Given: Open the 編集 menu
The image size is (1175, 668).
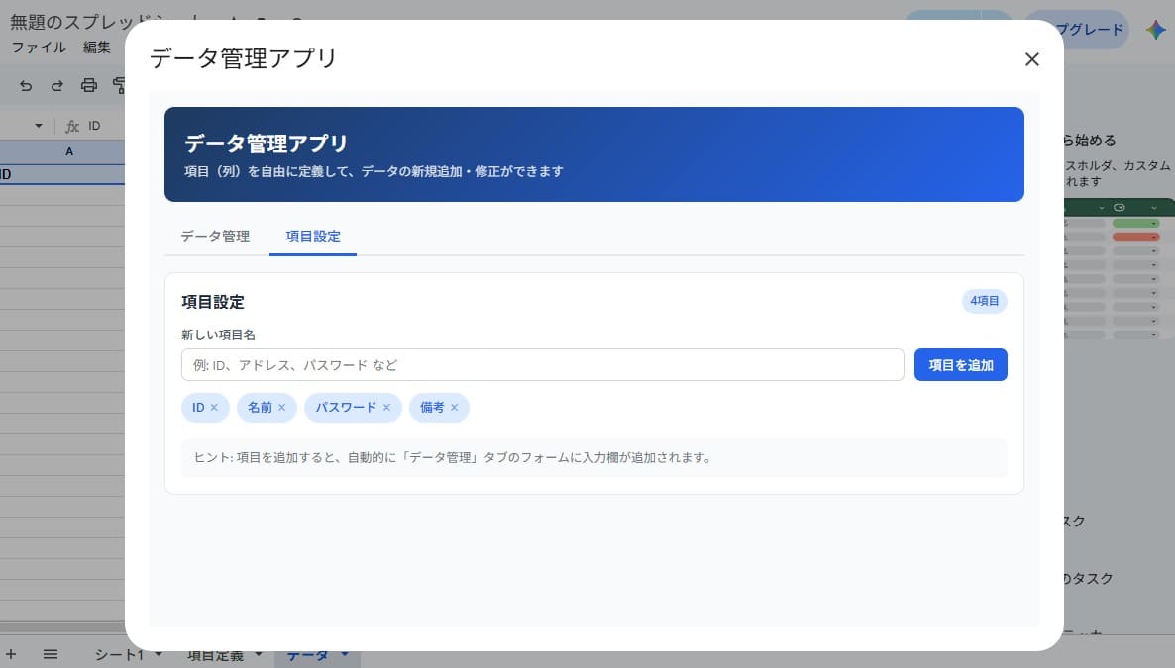Looking at the screenshot, I should (97, 48).
